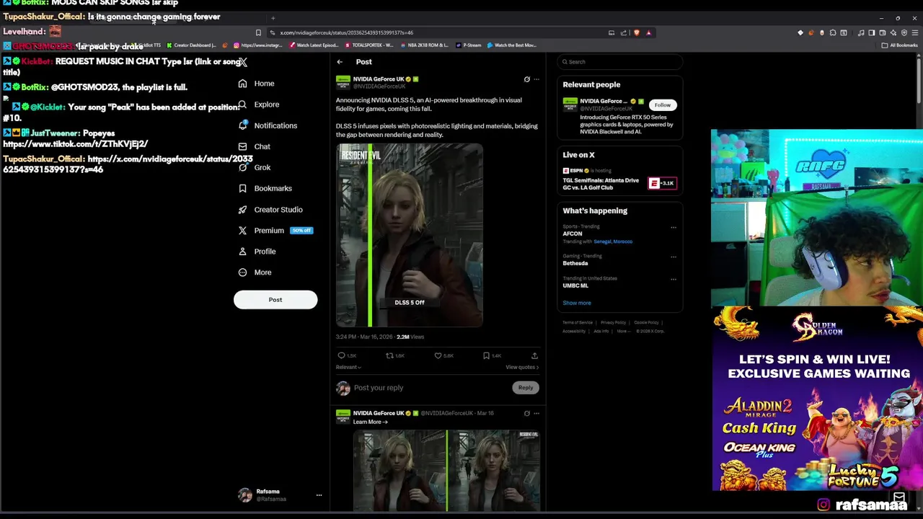Open three-dot menu on main post
Viewport: 923px width, 519px height.
(x=536, y=79)
